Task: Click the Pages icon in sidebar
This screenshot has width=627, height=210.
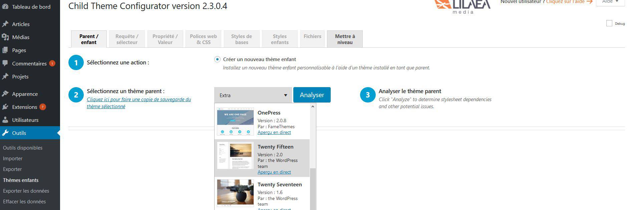Action: [x=5, y=50]
